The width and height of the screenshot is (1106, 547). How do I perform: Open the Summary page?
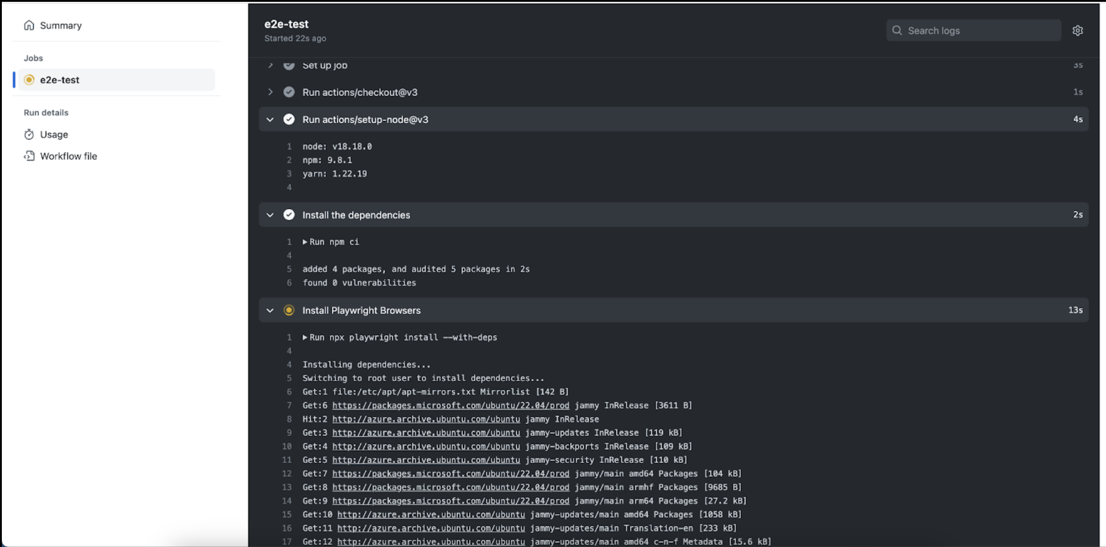[61, 25]
